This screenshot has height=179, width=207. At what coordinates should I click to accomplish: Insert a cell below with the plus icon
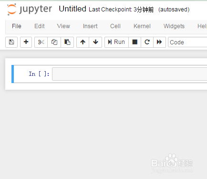tap(26, 42)
